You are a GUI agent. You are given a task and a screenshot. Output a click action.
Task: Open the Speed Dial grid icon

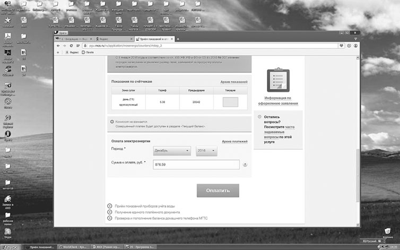(x=78, y=46)
